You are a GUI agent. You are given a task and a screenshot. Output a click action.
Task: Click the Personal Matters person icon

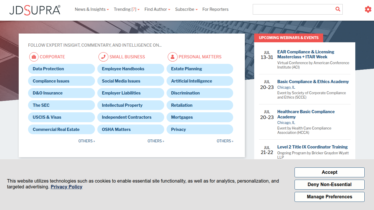point(172,57)
